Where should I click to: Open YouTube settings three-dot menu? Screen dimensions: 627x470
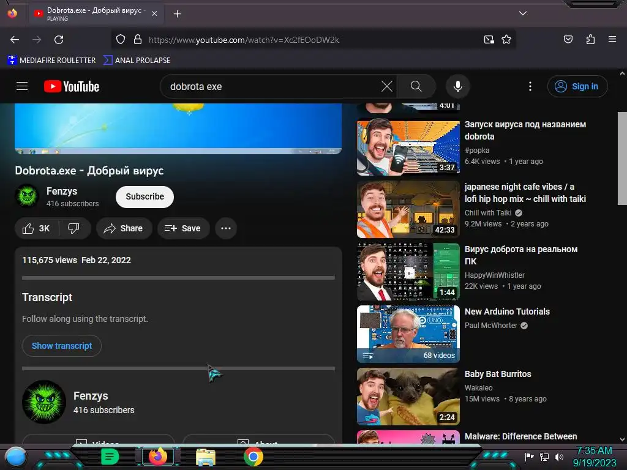click(x=530, y=86)
